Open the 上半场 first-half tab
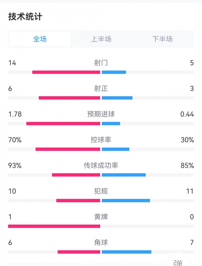Image resolution: width=202 pixels, height=266 pixels. click(x=101, y=39)
